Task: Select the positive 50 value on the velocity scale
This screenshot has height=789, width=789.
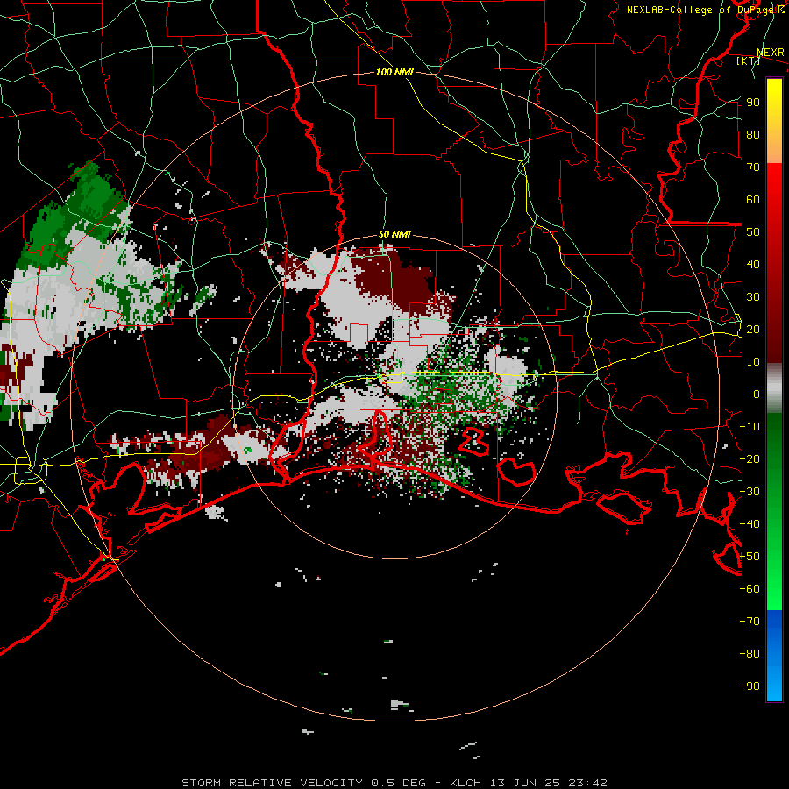Action: point(753,232)
